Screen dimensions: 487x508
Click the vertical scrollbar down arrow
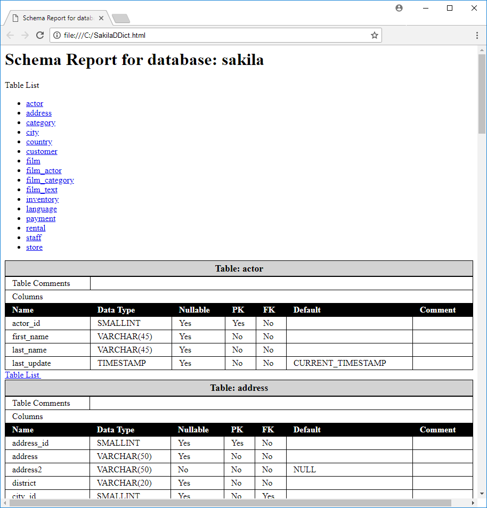tap(482, 494)
